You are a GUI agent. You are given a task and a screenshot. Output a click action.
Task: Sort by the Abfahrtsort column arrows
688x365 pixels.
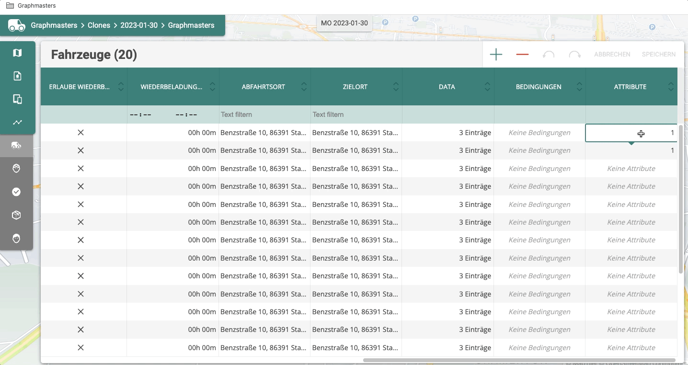pyautogui.click(x=304, y=87)
